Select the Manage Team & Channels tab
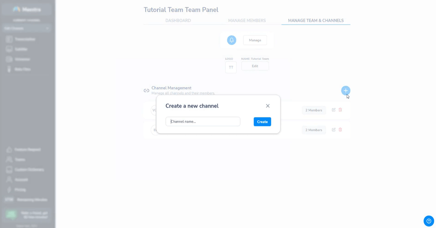The width and height of the screenshot is (436, 228). click(316, 21)
